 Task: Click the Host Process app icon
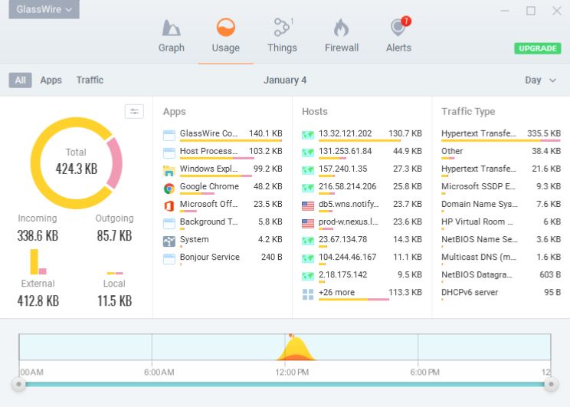169,153
